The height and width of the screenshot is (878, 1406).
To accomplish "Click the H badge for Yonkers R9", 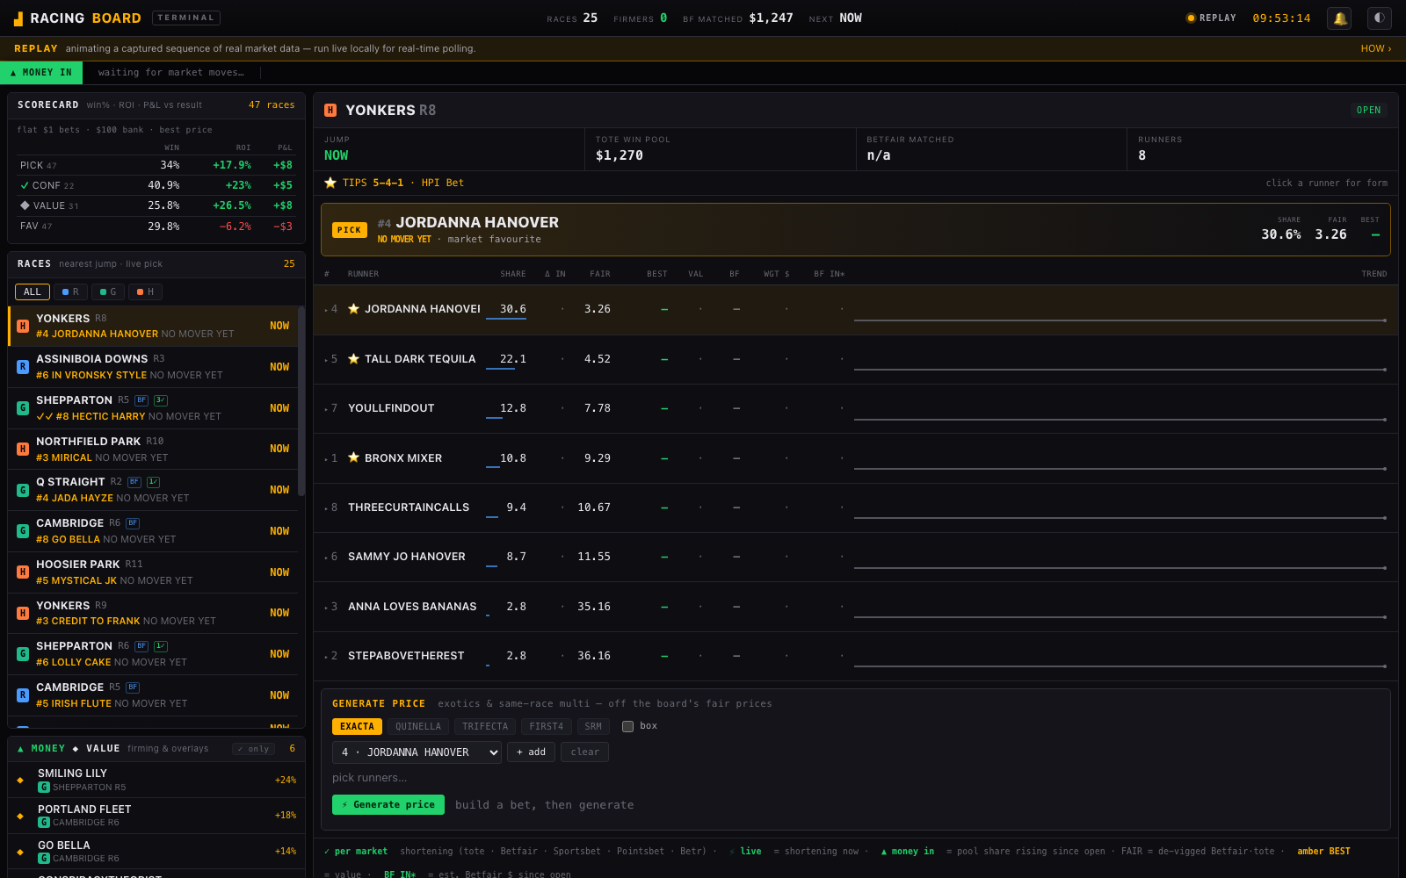I will [23, 613].
